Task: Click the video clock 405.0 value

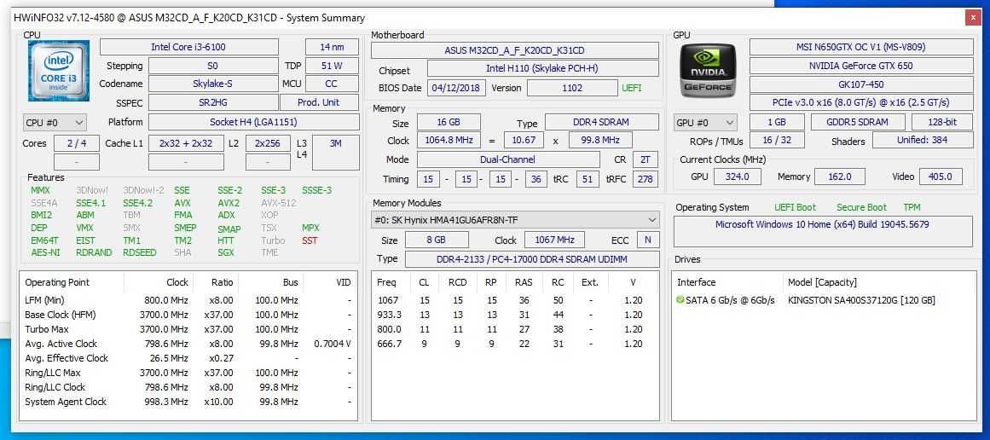Action: click(941, 177)
